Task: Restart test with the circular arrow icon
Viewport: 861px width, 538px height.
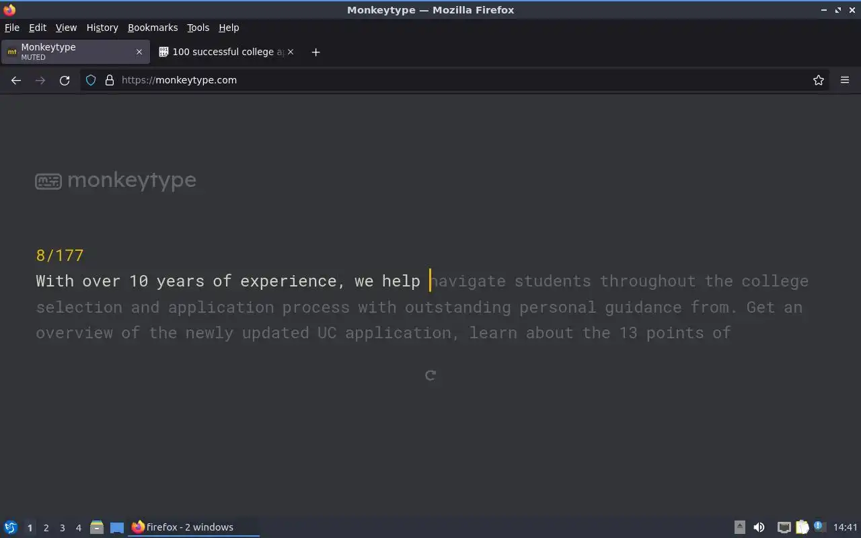Action: [430, 375]
